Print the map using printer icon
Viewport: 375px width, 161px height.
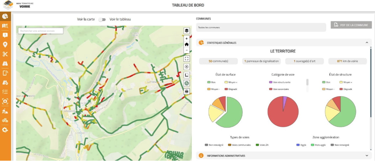(186, 91)
